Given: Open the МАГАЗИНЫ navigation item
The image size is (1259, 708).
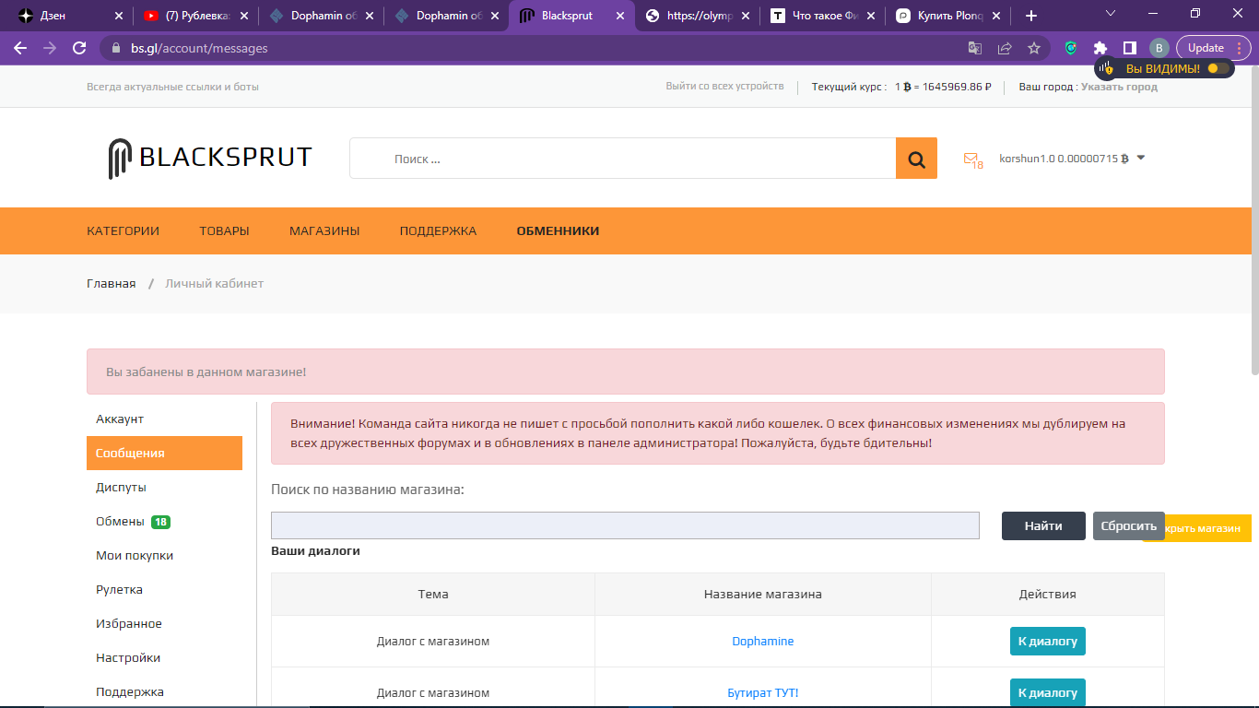Looking at the screenshot, I should pyautogui.click(x=324, y=231).
